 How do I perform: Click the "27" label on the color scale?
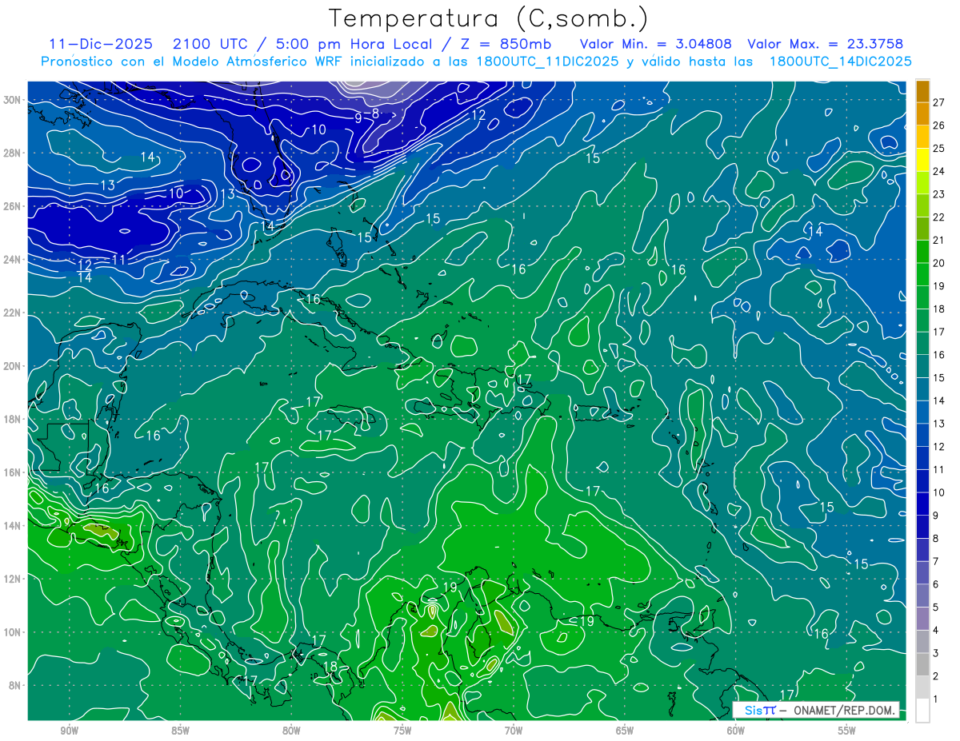click(x=939, y=102)
